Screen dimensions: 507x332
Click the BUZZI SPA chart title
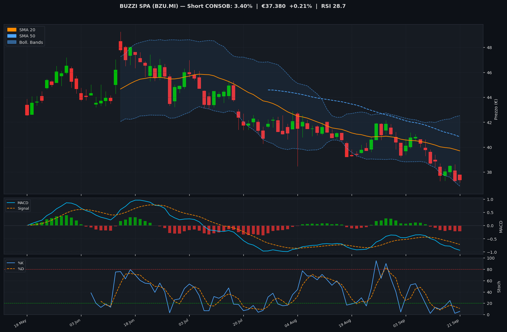[233, 6]
